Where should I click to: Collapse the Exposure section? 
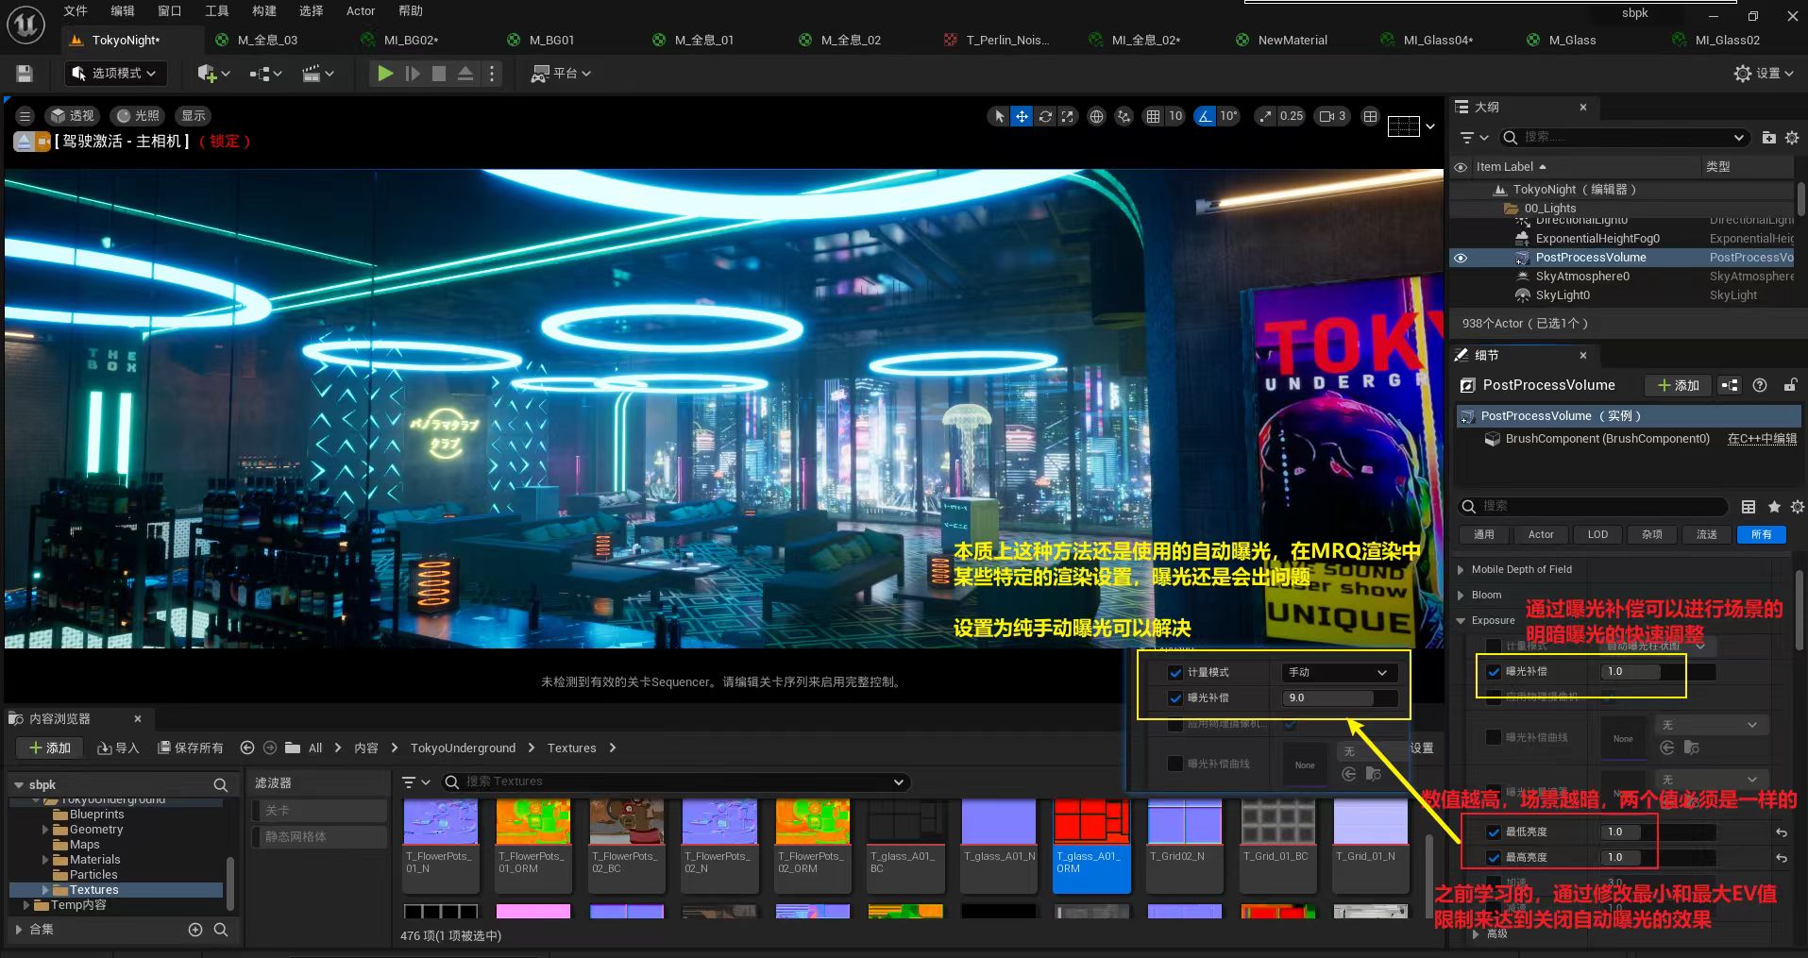point(1462,621)
